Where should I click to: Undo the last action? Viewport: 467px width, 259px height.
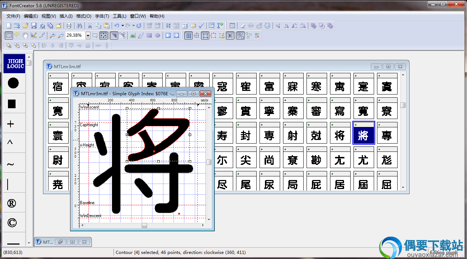coord(117,26)
